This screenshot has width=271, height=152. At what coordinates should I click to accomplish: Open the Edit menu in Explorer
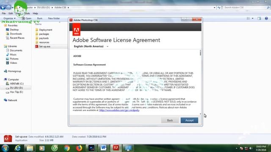point(11,13)
